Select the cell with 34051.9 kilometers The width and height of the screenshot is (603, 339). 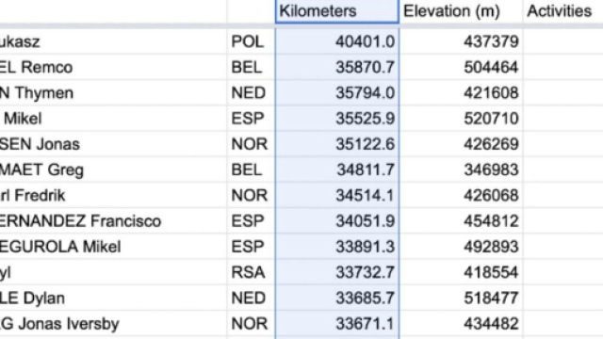tap(337, 221)
